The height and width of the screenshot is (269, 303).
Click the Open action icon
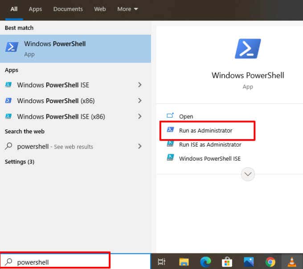170,116
